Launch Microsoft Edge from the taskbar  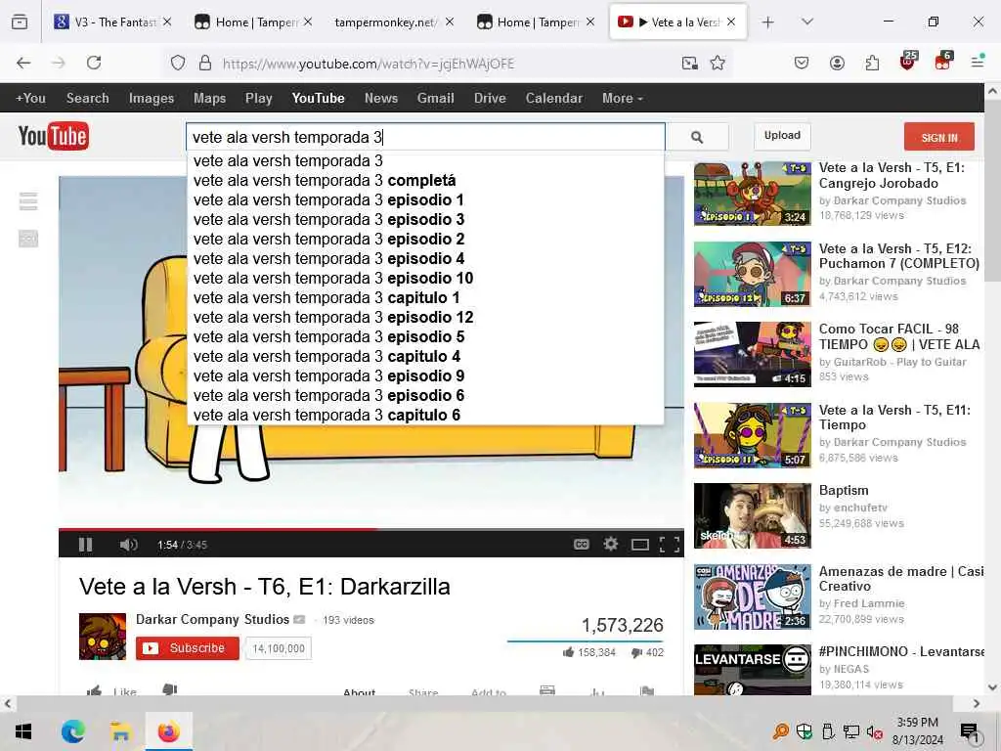click(x=72, y=731)
